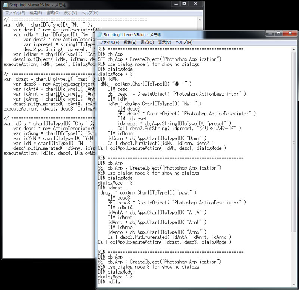Close the ScriptingListenerJS.log window
The image size is (299, 290).
pyautogui.click(x=196, y=4)
